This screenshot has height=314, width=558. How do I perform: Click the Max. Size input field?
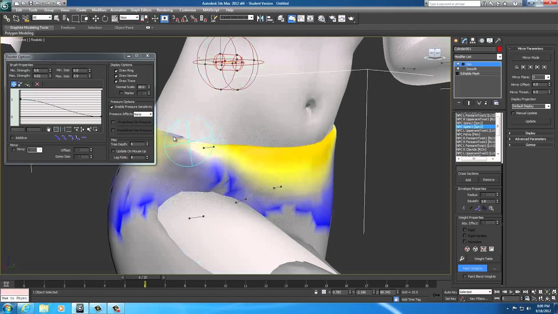point(79,76)
